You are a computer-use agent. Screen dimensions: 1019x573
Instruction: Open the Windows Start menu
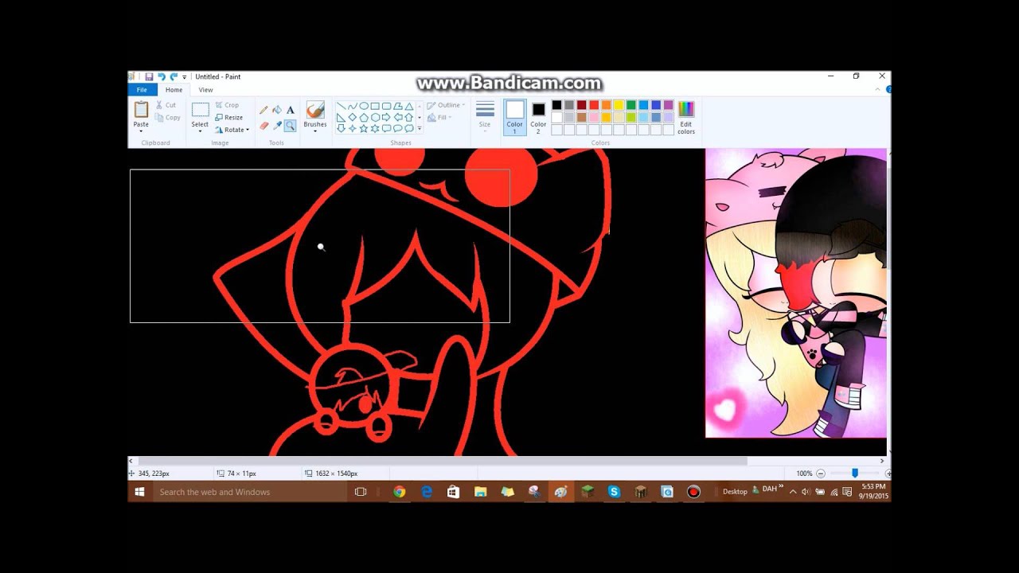pos(139,492)
